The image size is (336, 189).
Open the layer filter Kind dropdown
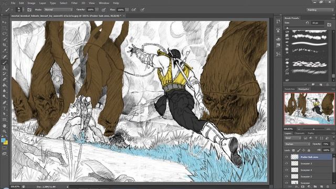(x=293, y=138)
